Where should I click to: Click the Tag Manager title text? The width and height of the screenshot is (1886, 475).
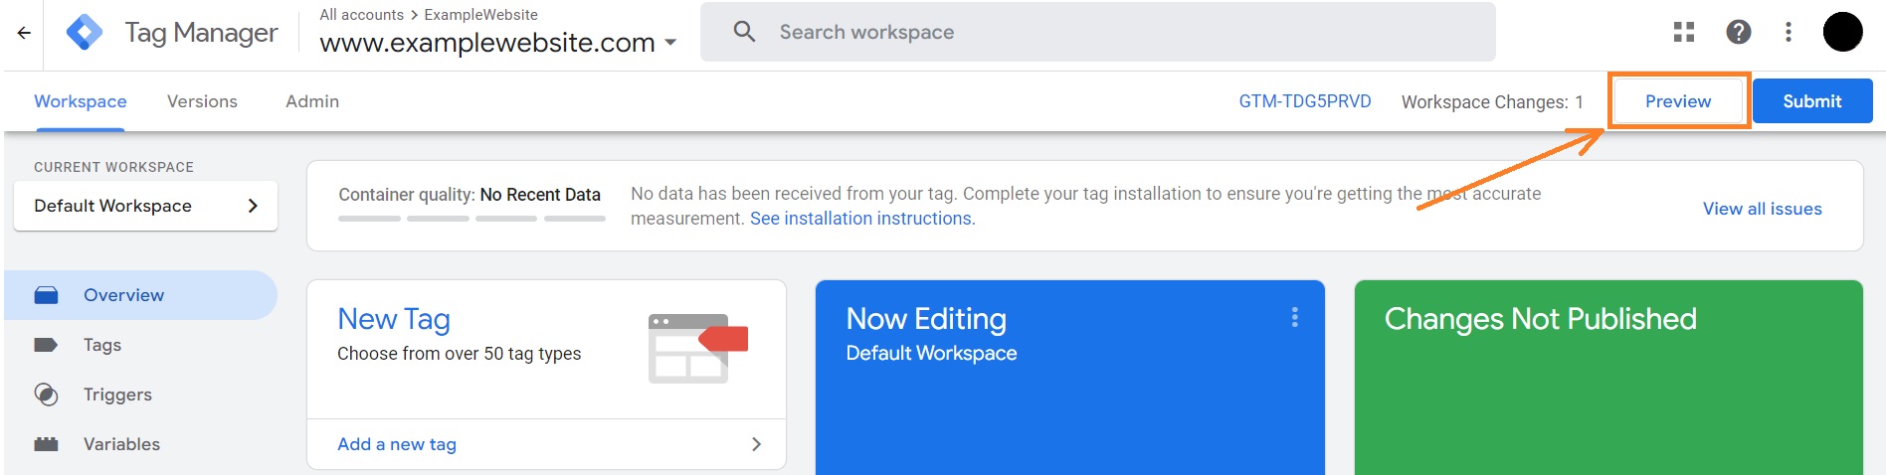pyautogui.click(x=201, y=33)
